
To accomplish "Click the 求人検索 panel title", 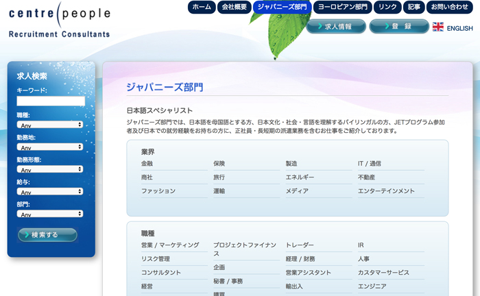I will (32, 76).
